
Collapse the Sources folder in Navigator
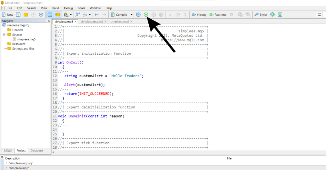[5, 34]
